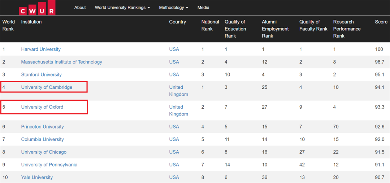Screen dimensions: 390x183
Task: Select Stanford University link
Action: [41, 75]
